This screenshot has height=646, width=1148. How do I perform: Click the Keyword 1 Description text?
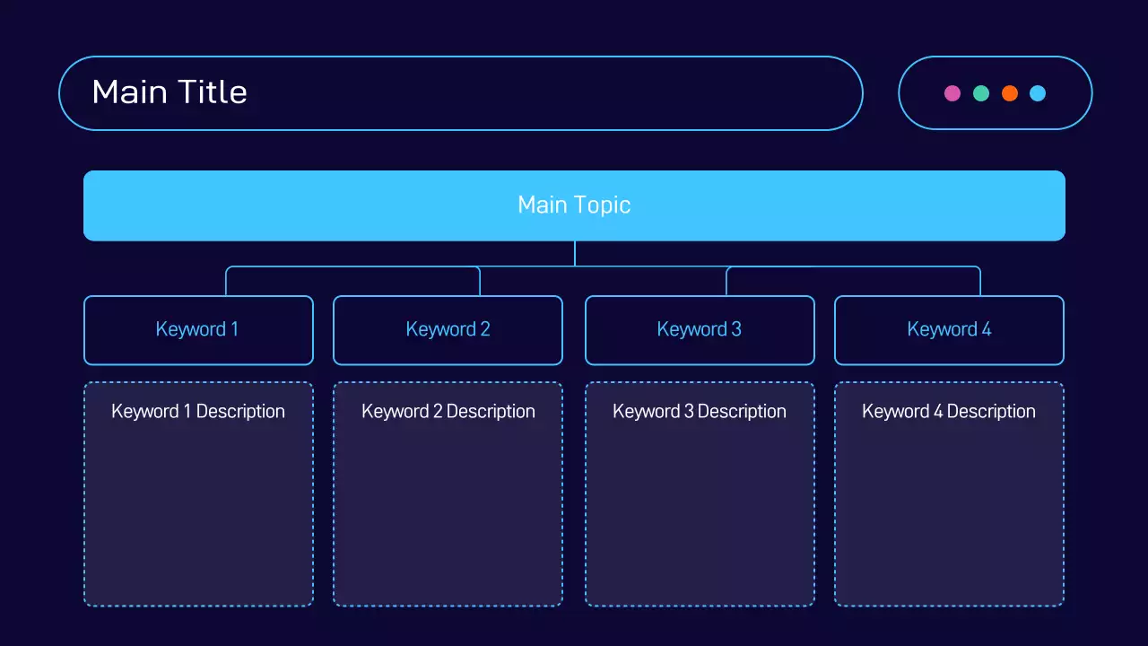198,412
